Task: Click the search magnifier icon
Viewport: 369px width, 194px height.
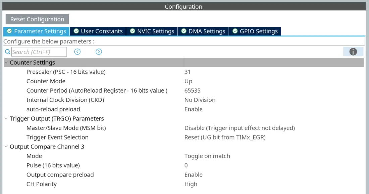Action: 8,52
